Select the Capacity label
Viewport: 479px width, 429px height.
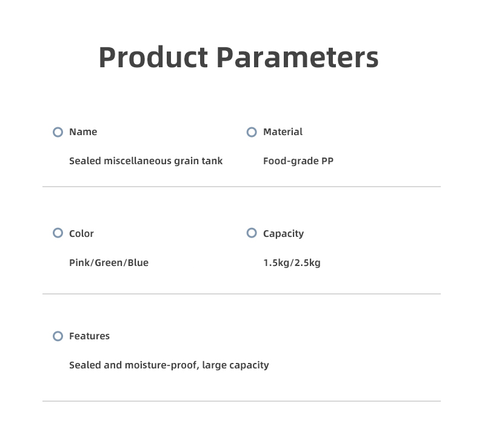283,234
